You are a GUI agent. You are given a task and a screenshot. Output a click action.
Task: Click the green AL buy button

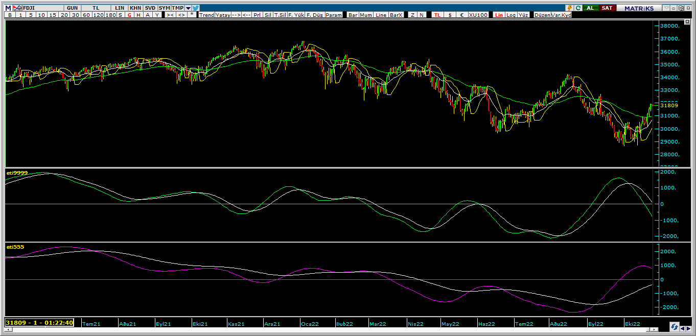point(590,8)
